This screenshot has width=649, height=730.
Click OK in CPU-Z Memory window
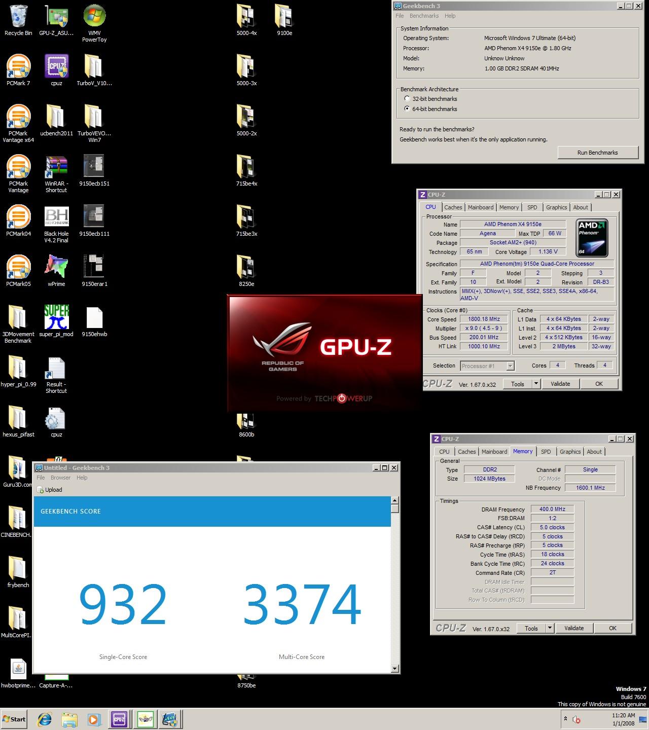613,628
